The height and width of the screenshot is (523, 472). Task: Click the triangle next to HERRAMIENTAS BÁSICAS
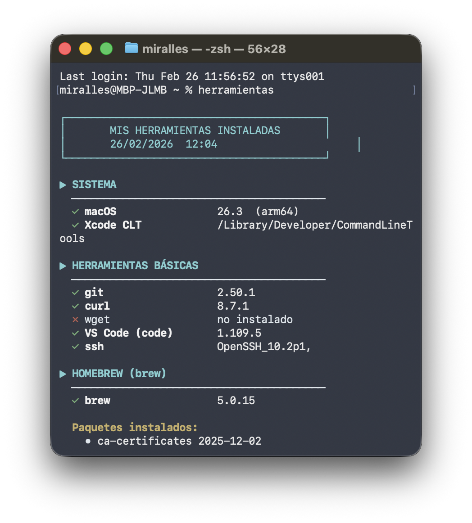click(63, 266)
